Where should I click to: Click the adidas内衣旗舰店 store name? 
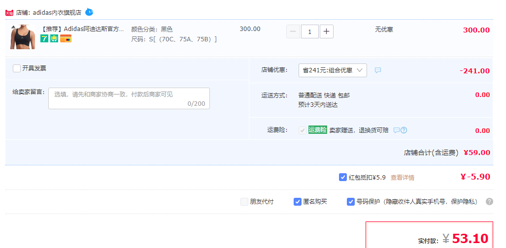57,13
